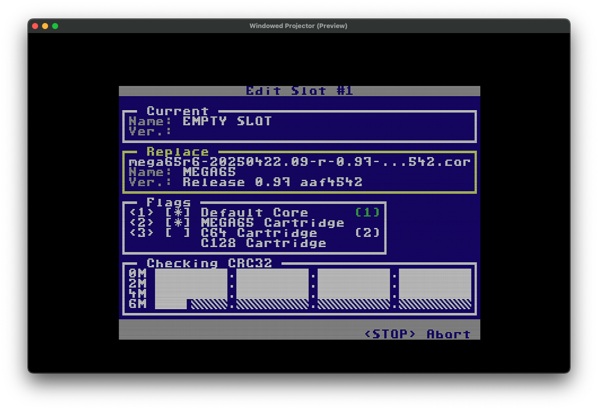The image size is (598, 410).
Task: Click the <STOP> Abort option
Action: pos(418,334)
